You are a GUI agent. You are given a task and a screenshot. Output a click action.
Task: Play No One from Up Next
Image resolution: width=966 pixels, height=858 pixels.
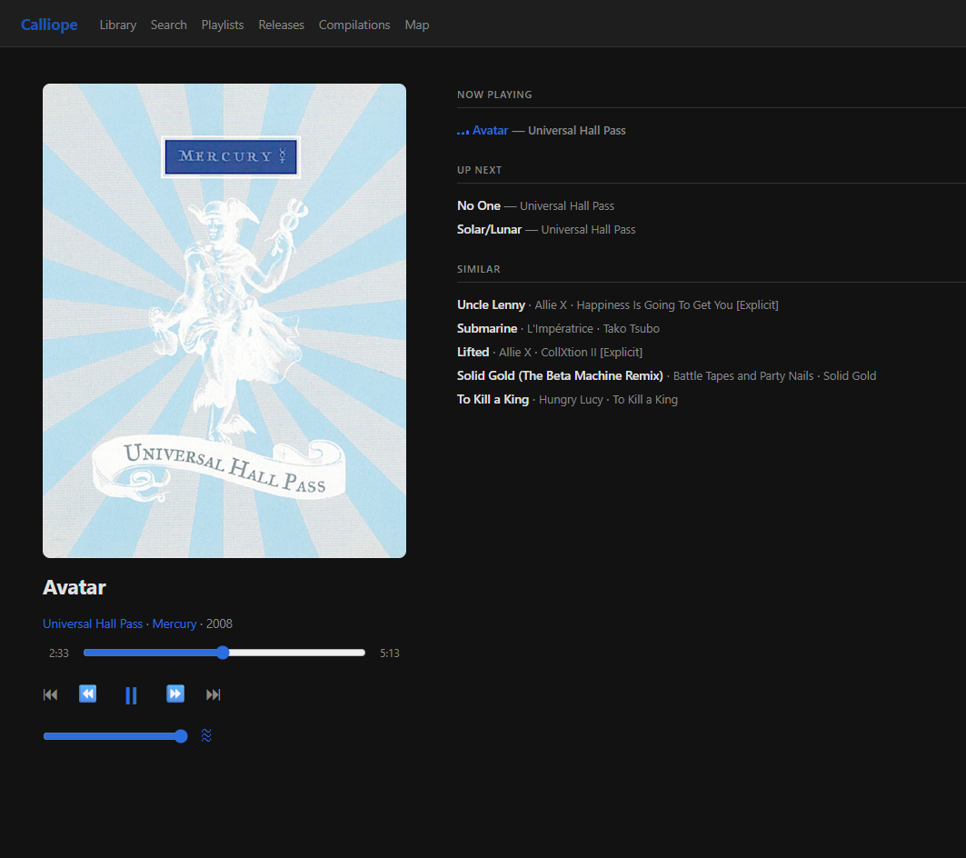pos(479,206)
